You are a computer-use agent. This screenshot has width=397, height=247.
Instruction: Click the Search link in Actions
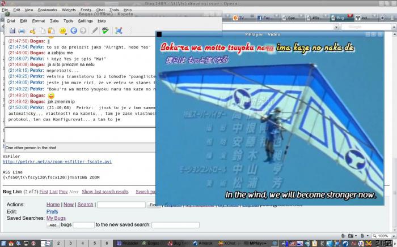pyautogui.click(x=85, y=205)
